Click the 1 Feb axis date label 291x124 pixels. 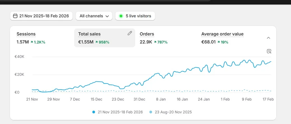pos(225,99)
